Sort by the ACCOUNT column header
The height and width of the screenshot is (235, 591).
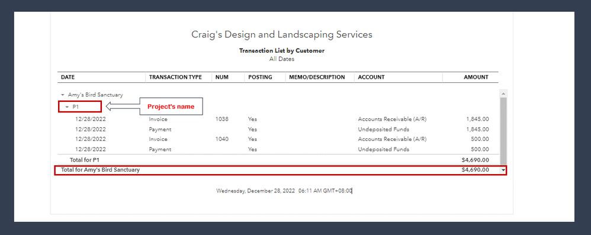tap(371, 77)
